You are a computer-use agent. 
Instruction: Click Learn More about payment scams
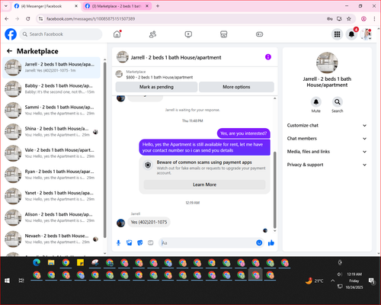[x=204, y=185]
